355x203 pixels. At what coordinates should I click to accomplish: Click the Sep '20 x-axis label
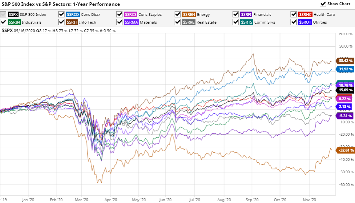click(x=252, y=200)
